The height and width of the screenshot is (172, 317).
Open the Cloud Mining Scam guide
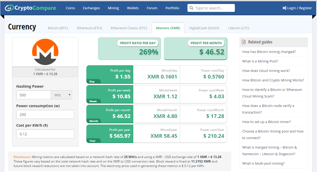[x=272, y=93]
